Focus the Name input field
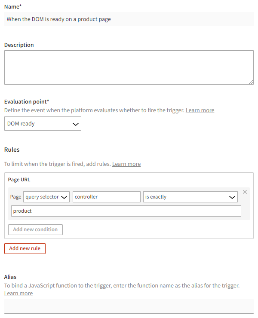This screenshot has width=258, height=318. pyautogui.click(x=129, y=19)
